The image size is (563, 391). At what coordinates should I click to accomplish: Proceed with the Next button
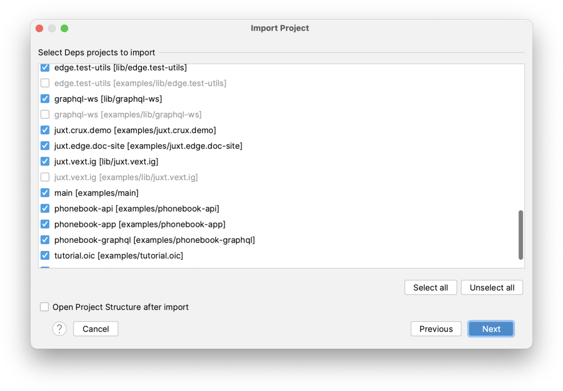tap(491, 329)
